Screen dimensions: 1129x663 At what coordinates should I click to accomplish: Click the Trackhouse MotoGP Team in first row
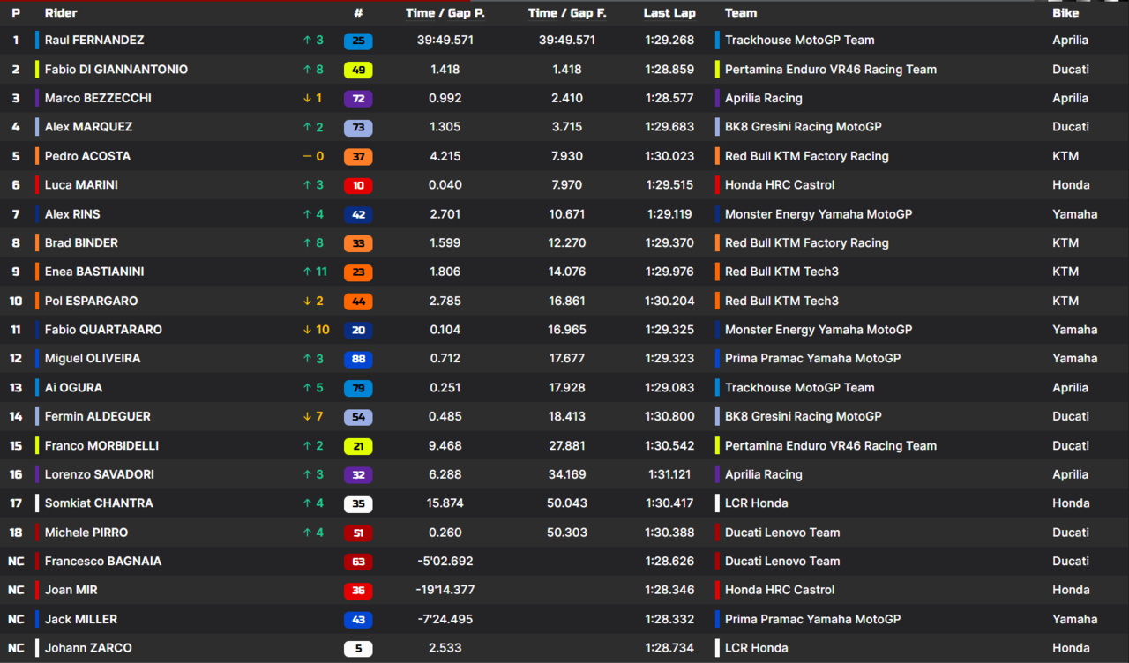[x=799, y=41]
